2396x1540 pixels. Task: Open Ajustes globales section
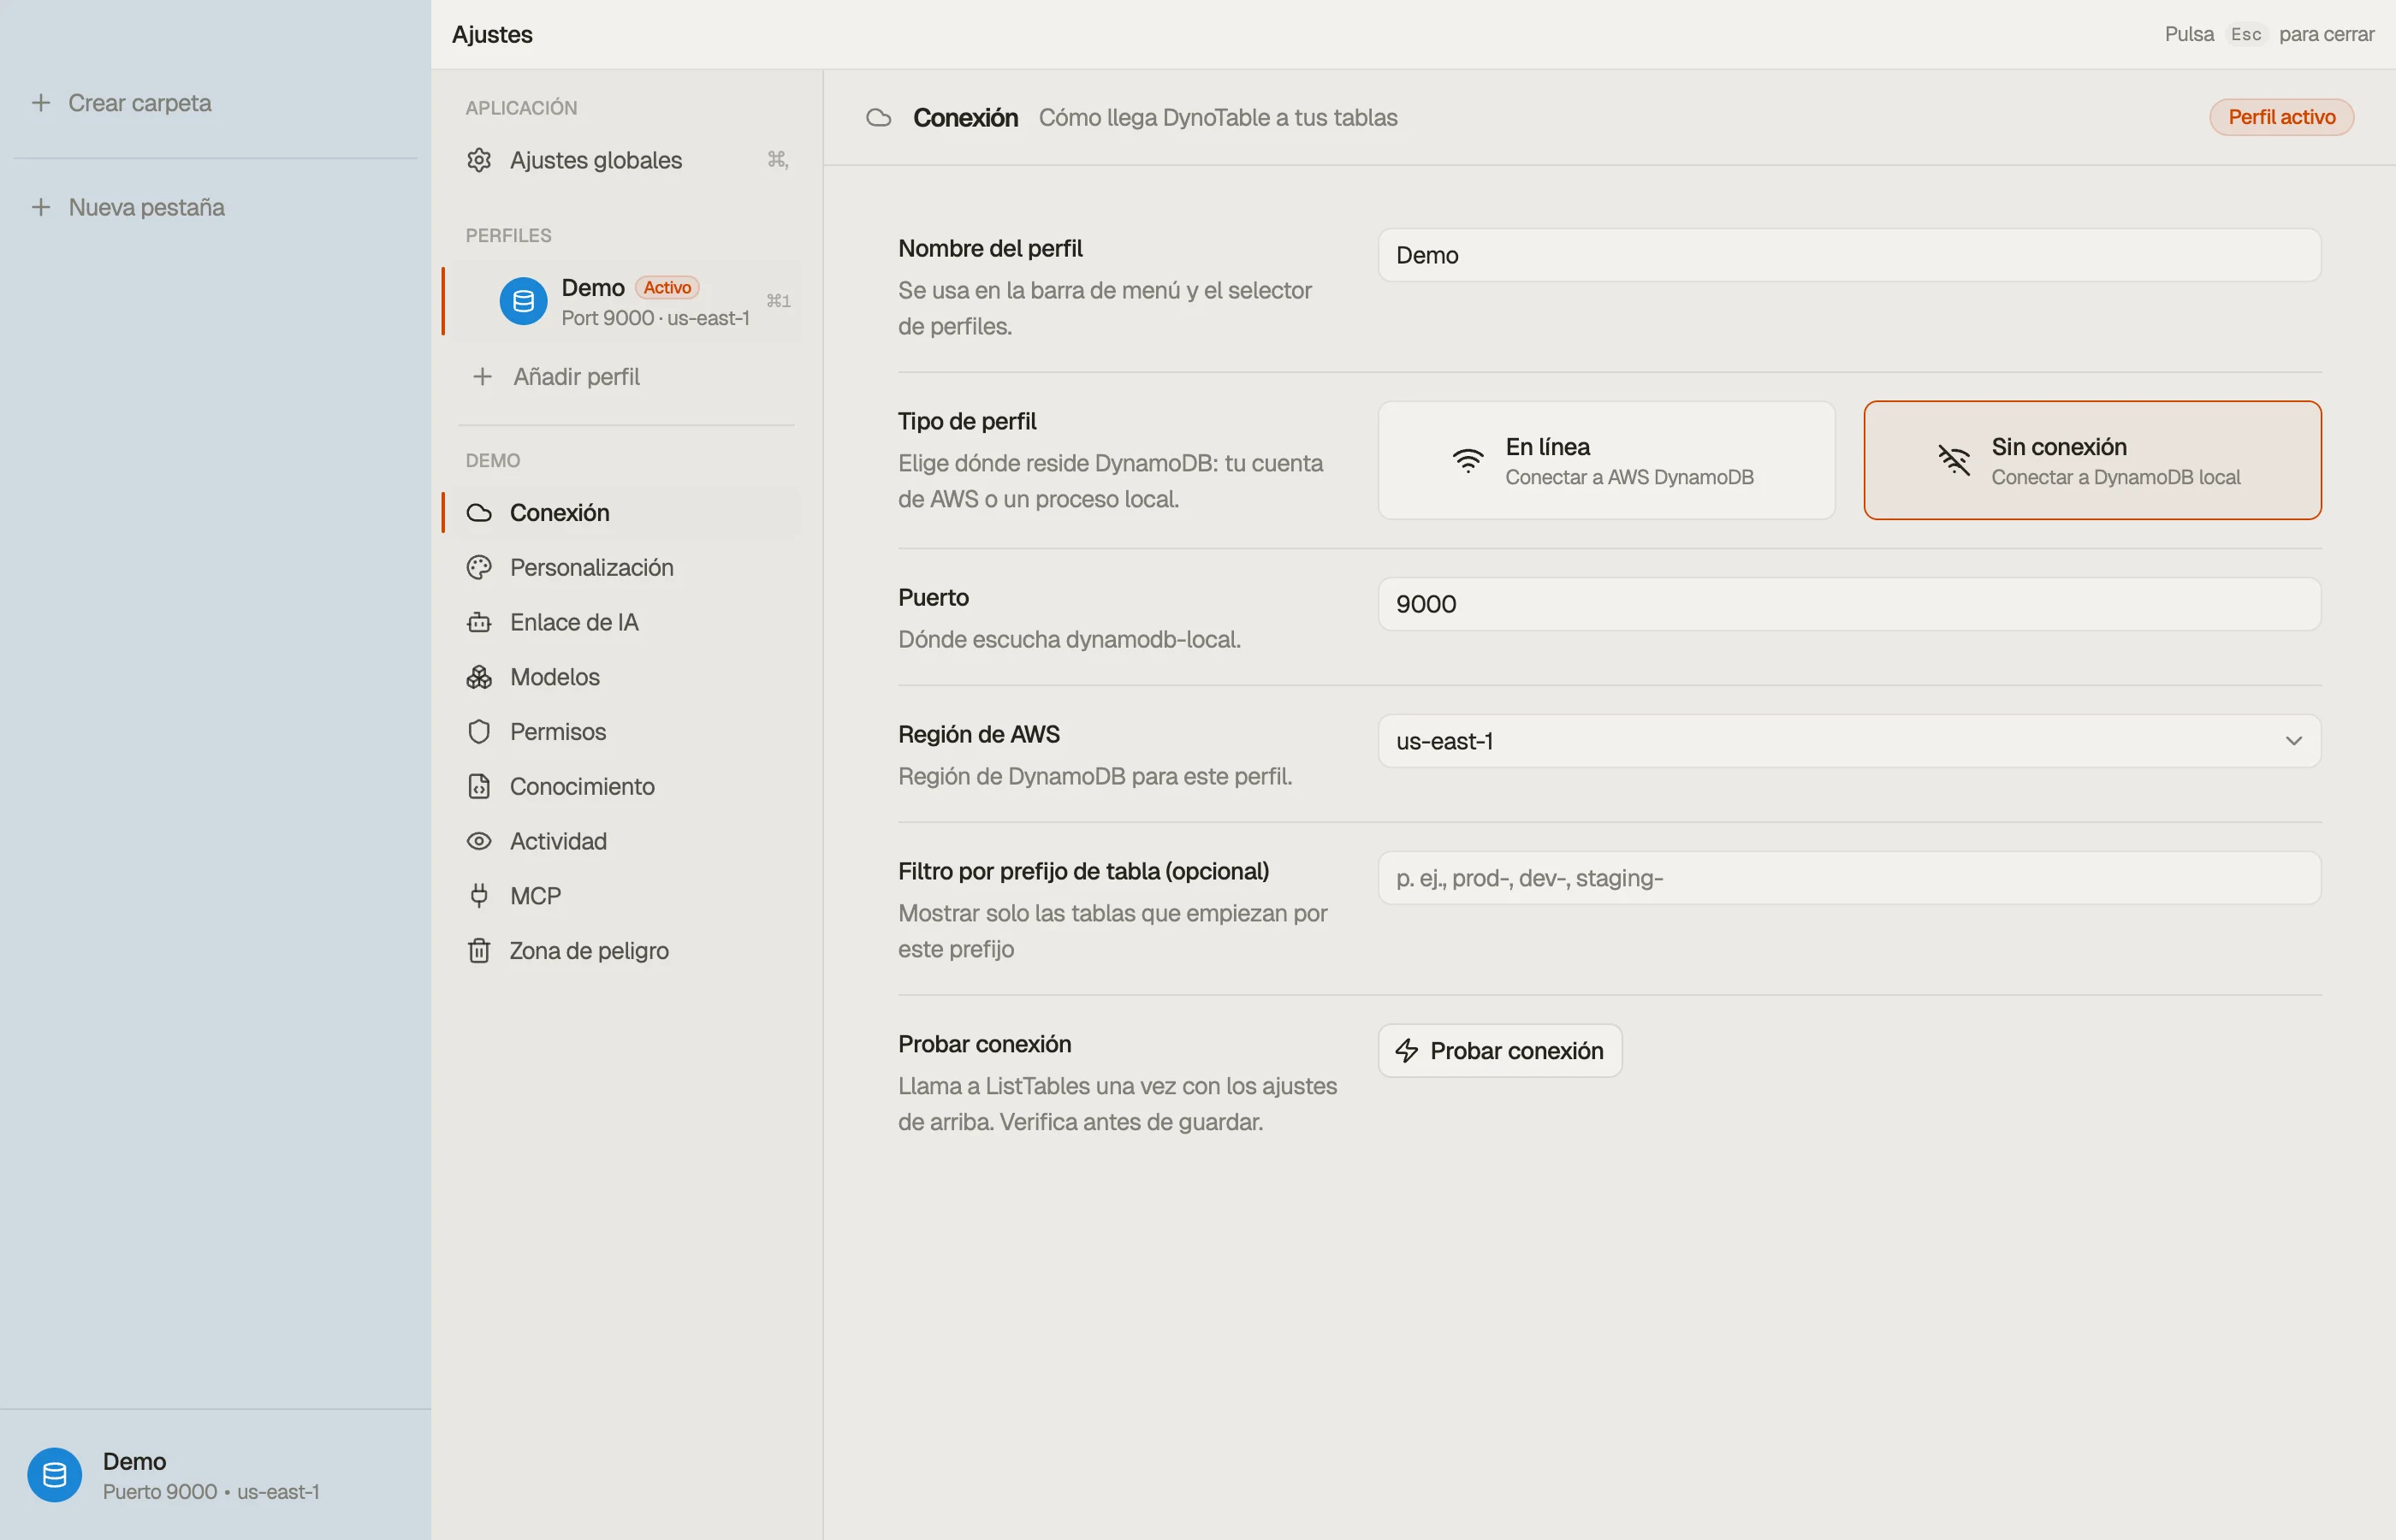[x=625, y=160]
